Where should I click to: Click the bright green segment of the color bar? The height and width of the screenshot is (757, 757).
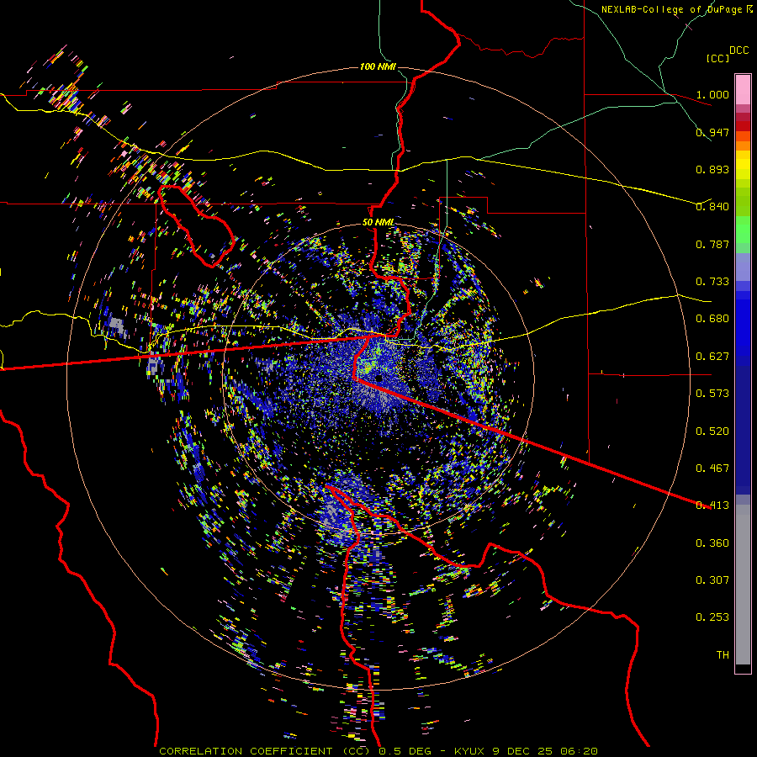[743, 230]
